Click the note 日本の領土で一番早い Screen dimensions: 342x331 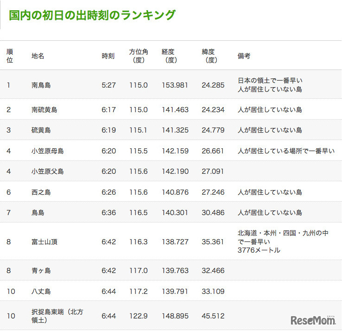[270, 81]
